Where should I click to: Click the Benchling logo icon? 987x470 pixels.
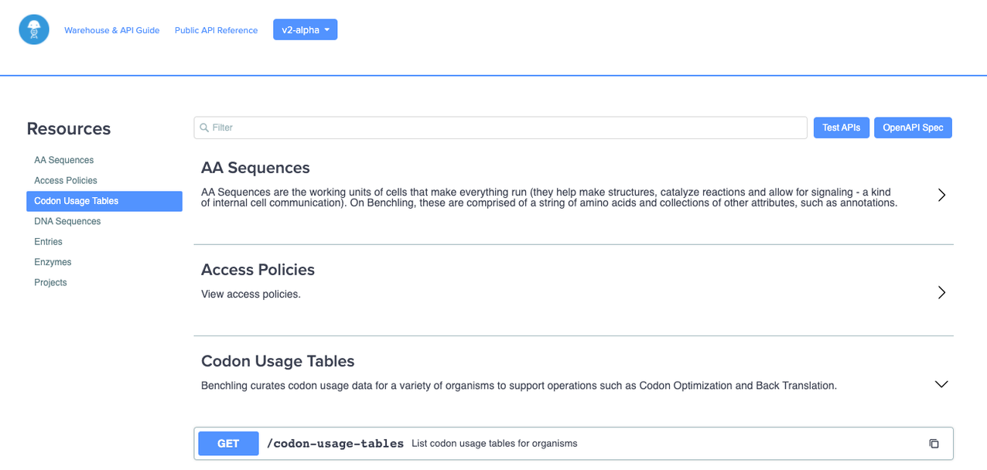(x=34, y=29)
